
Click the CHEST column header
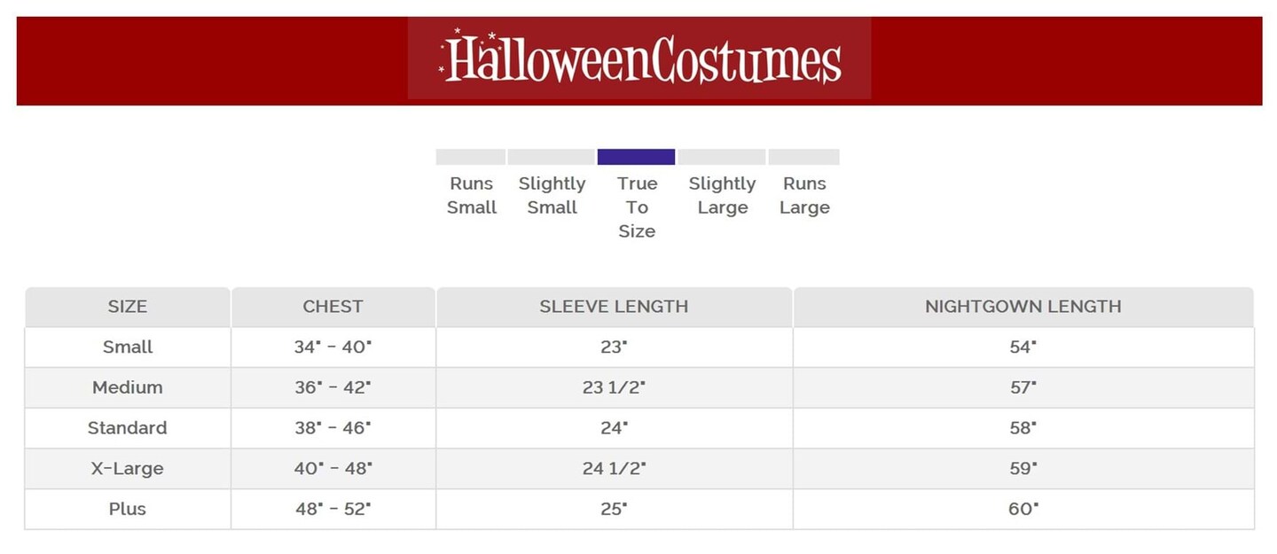point(333,307)
